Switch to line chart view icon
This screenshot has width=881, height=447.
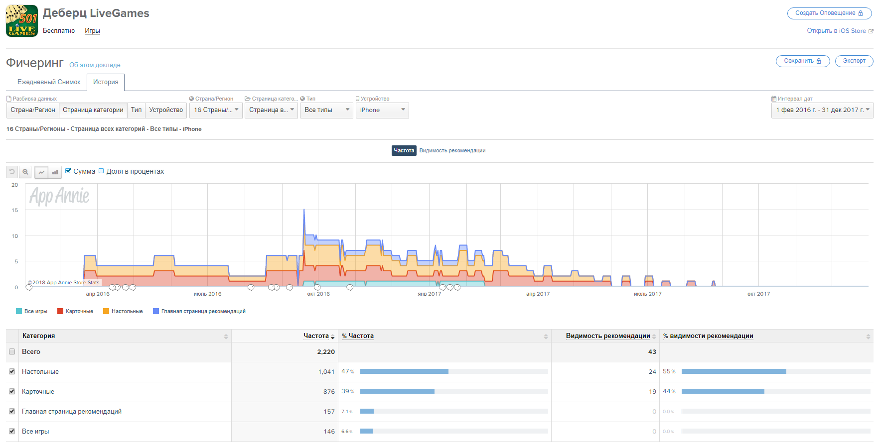click(x=41, y=172)
